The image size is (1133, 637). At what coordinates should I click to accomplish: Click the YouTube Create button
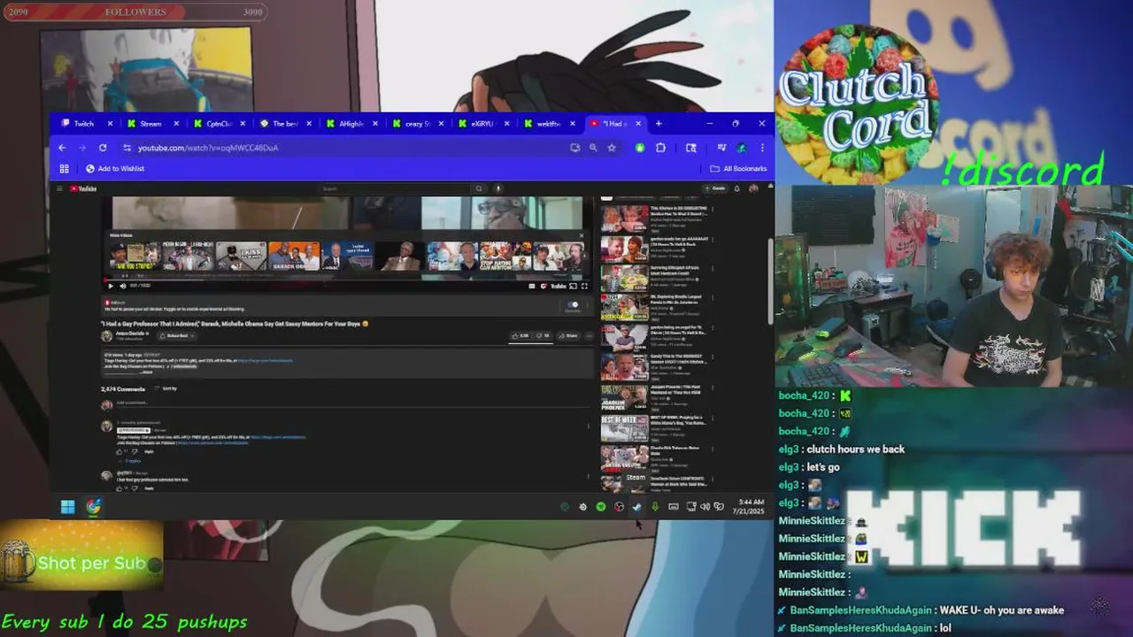[716, 188]
